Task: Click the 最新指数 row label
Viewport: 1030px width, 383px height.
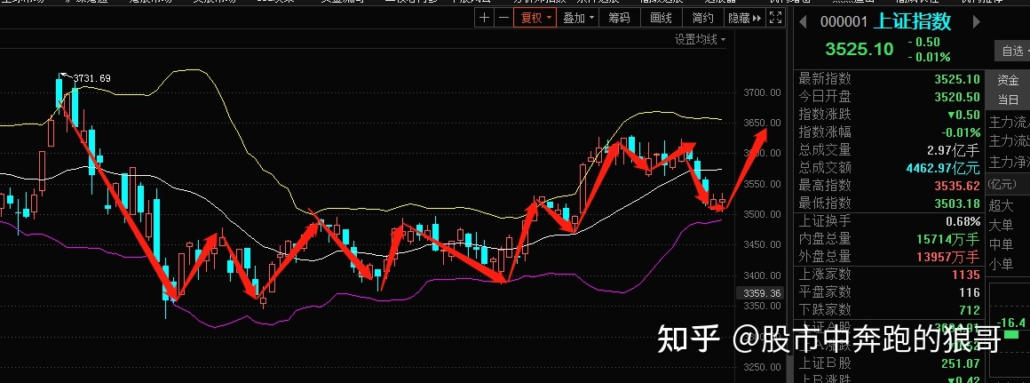Action: [824, 79]
